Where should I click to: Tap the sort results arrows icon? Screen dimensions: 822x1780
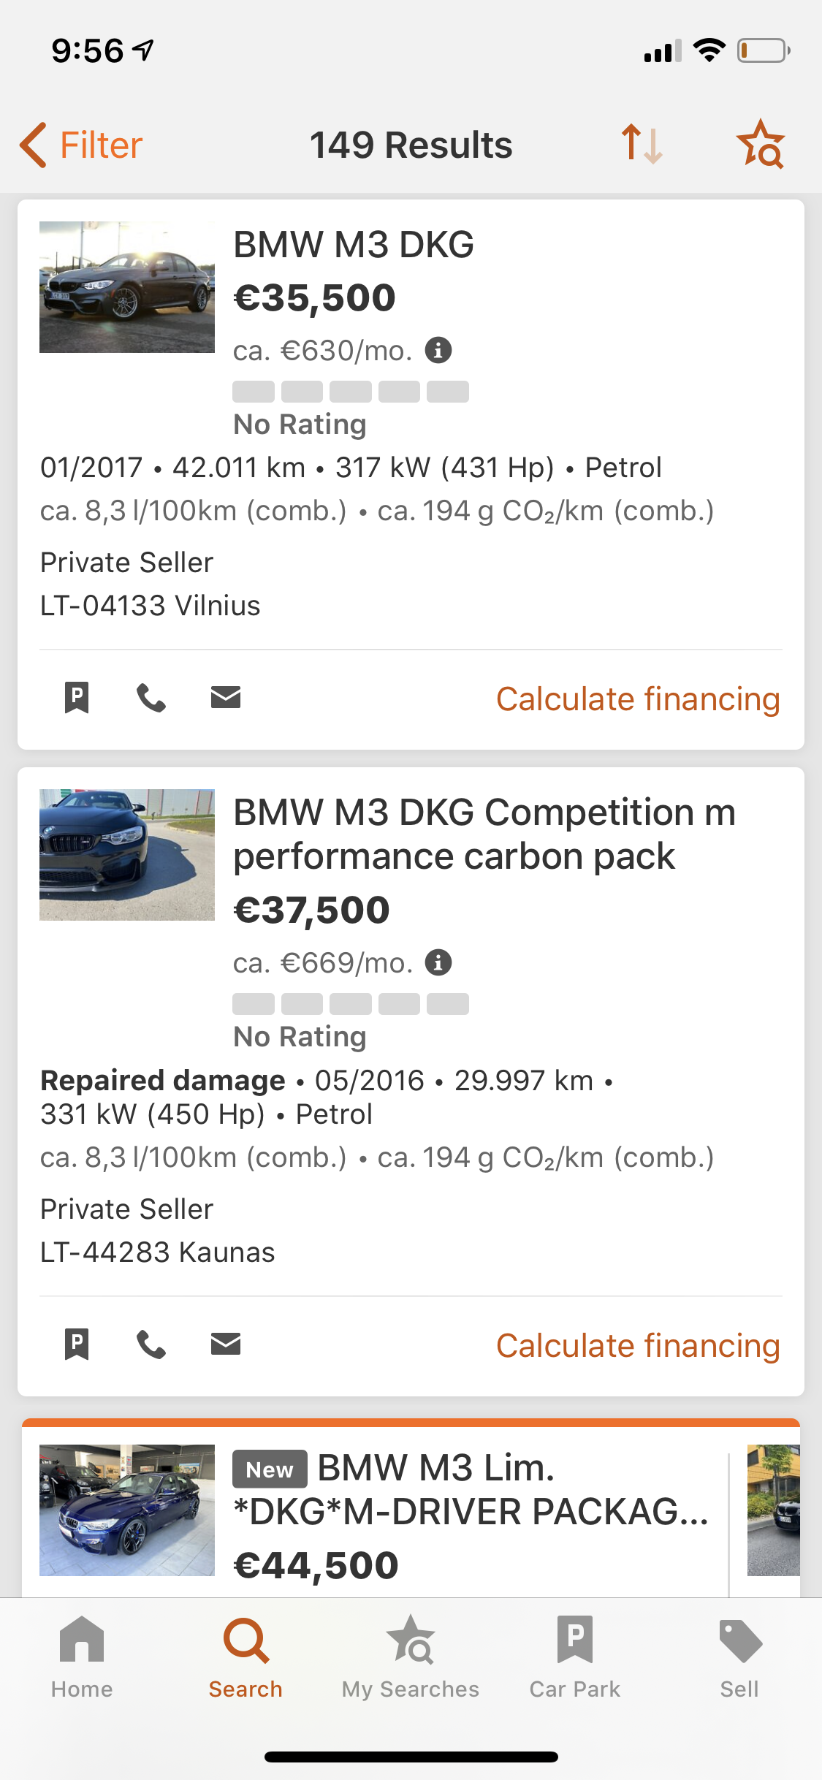(642, 144)
